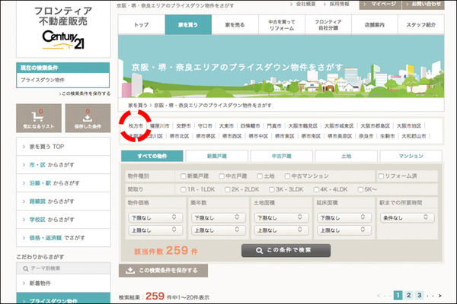Click the 枚方市 area link
The height and width of the screenshot is (304, 457).
point(136,125)
